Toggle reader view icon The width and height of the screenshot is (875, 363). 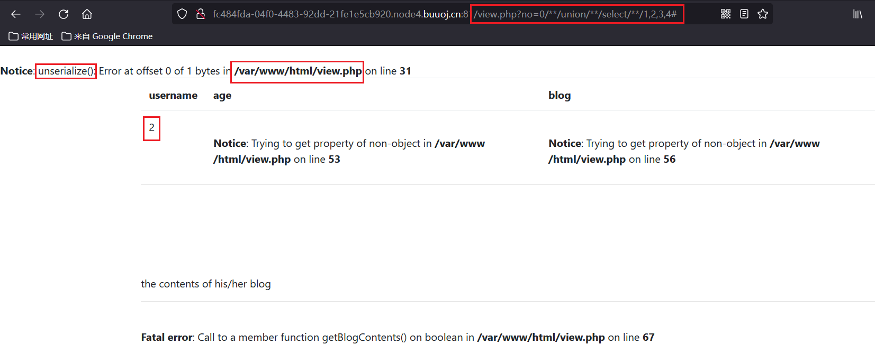(x=744, y=14)
